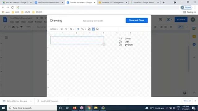198x111 pixels.
Task: Open the Google account avatar
Action: tap(193, 19)
